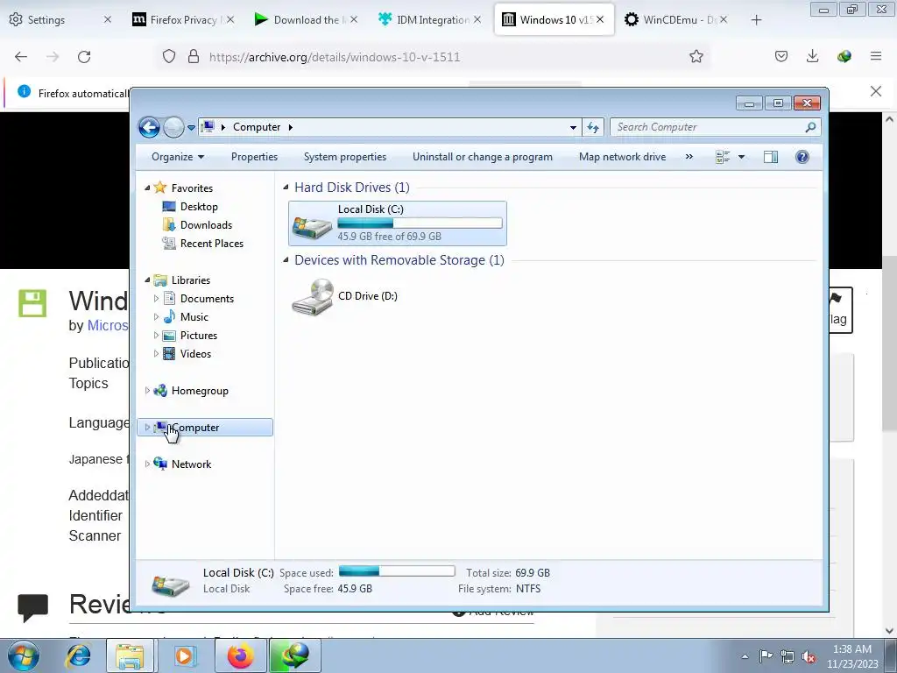The image size is (897, 673).
Task: Collapse the Hard Disk Drives group
Action: coord(286,188)
